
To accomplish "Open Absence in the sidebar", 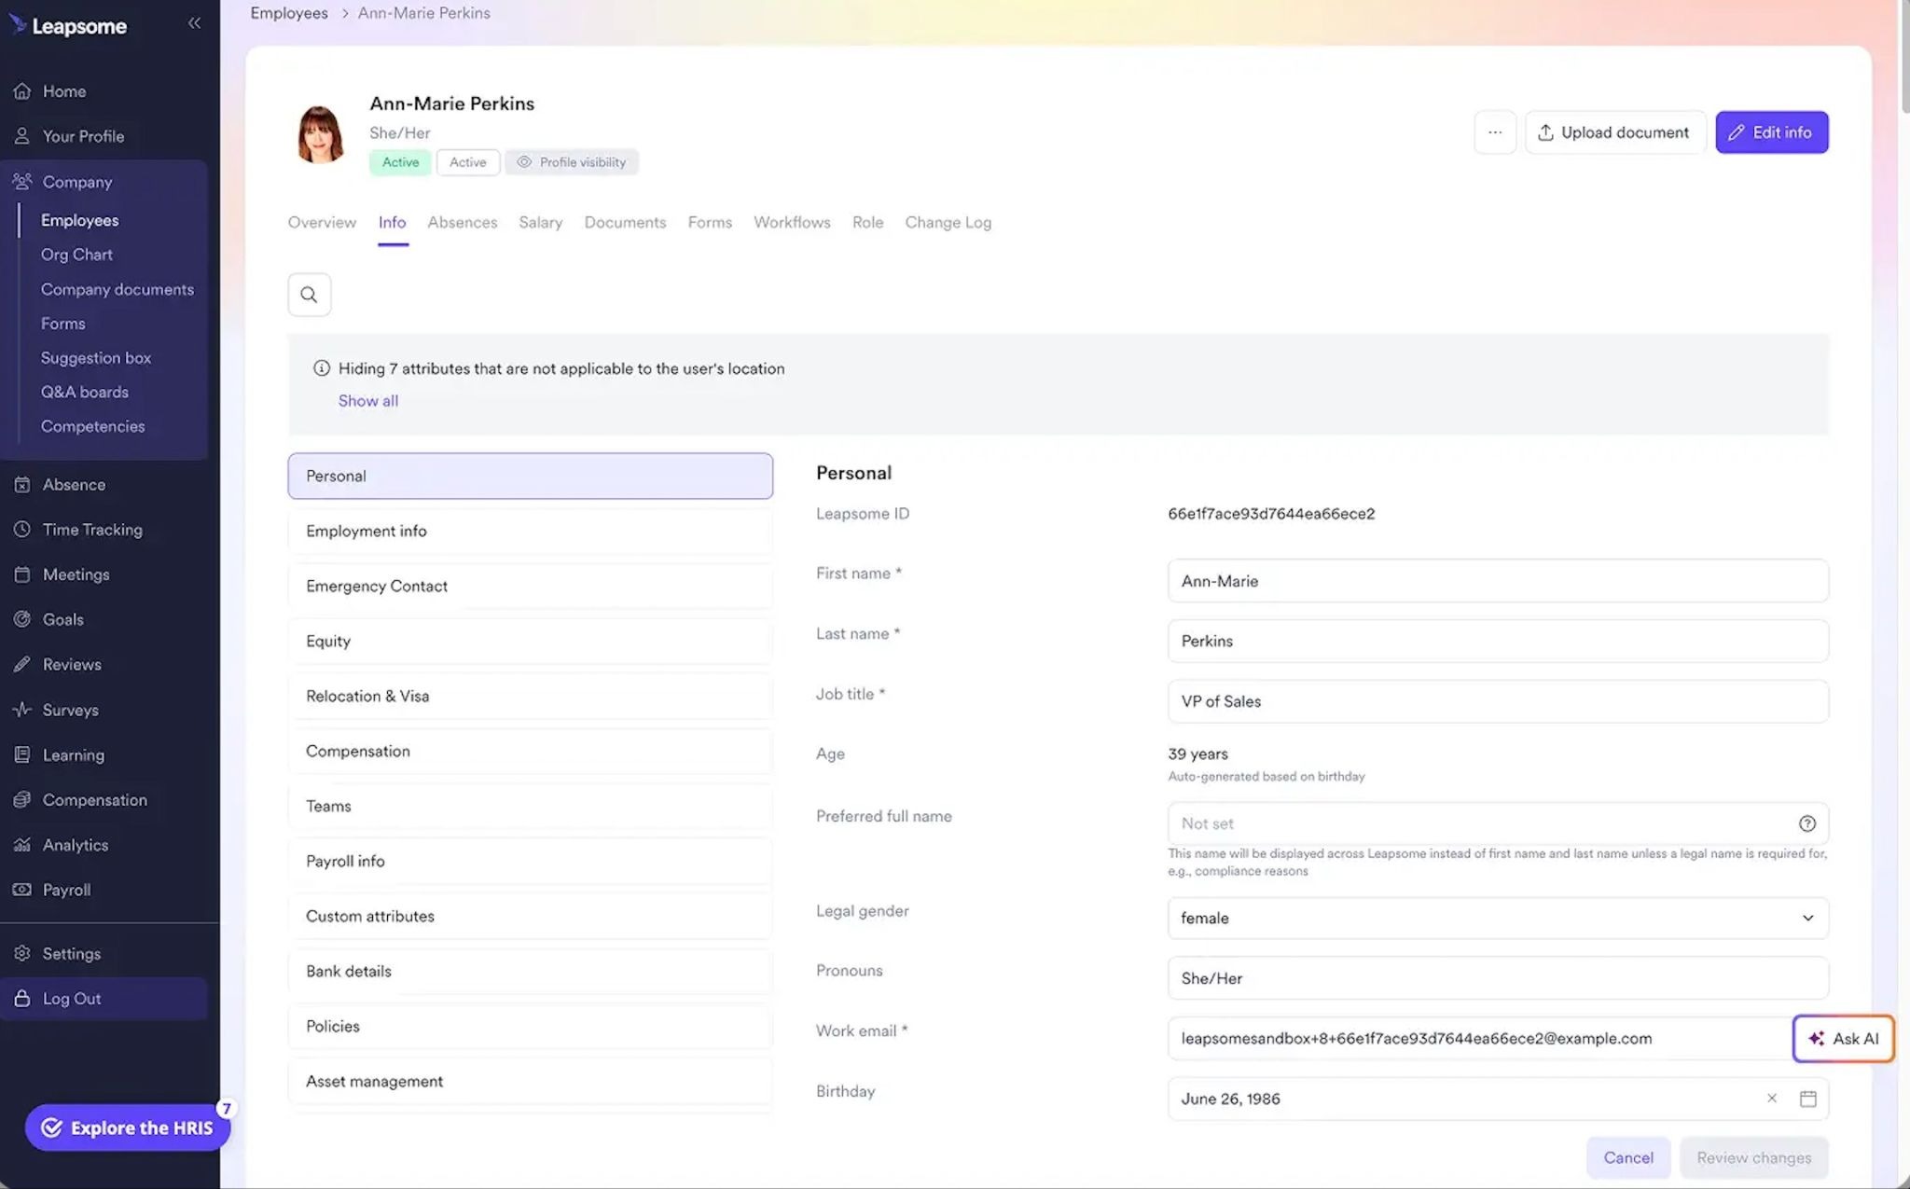I will pos(74,485).
